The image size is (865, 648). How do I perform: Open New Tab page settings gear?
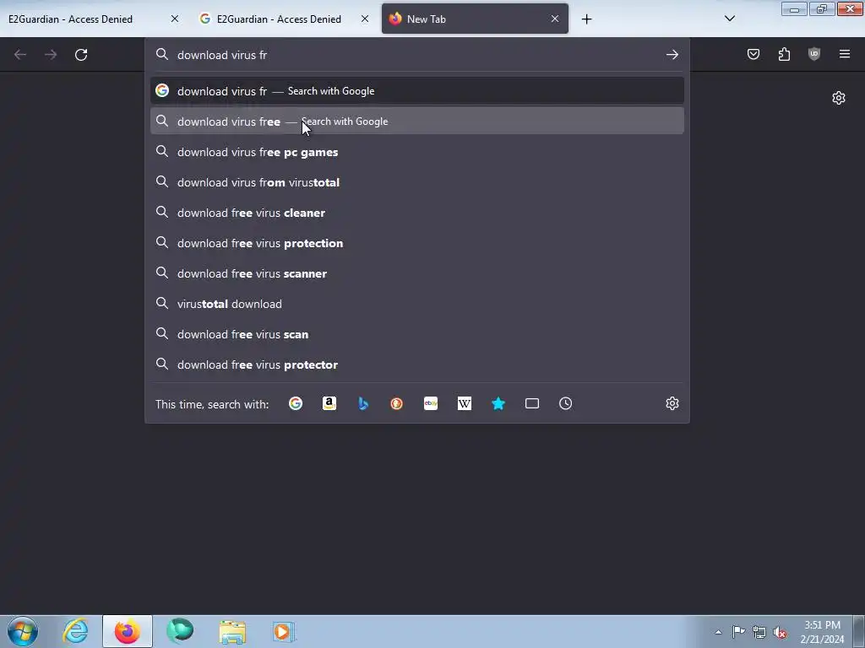(839, 98)
